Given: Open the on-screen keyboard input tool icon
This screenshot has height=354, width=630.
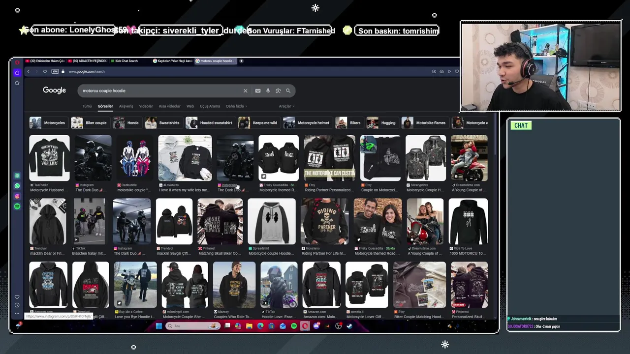Looking at the screenshot, I should point(258,90).
